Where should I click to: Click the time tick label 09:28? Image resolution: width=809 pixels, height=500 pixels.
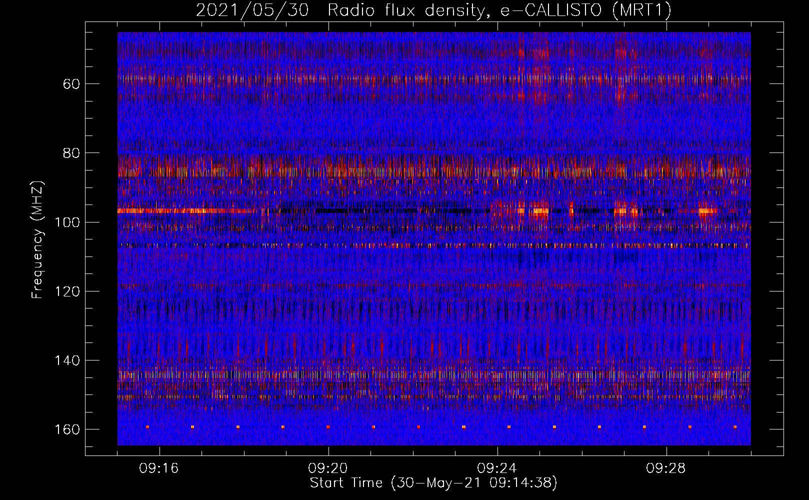click(x=666, y=468)
